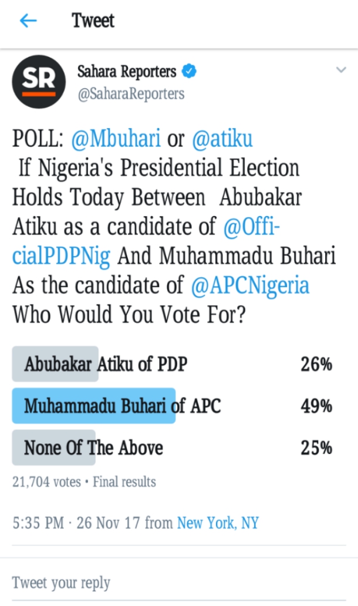Screen dimensions: 358x606
Task: Tap the 21,704 votes count
Action: (46, 482)
